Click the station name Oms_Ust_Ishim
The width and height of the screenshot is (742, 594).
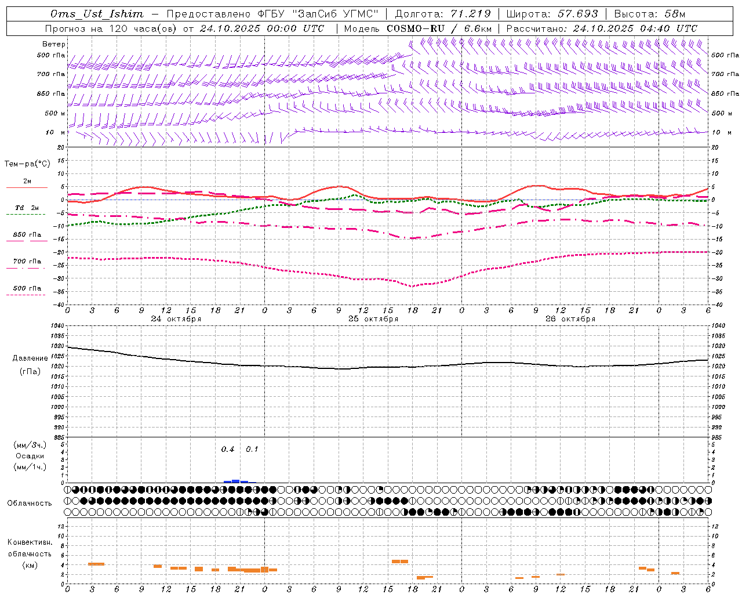[97, 14]
